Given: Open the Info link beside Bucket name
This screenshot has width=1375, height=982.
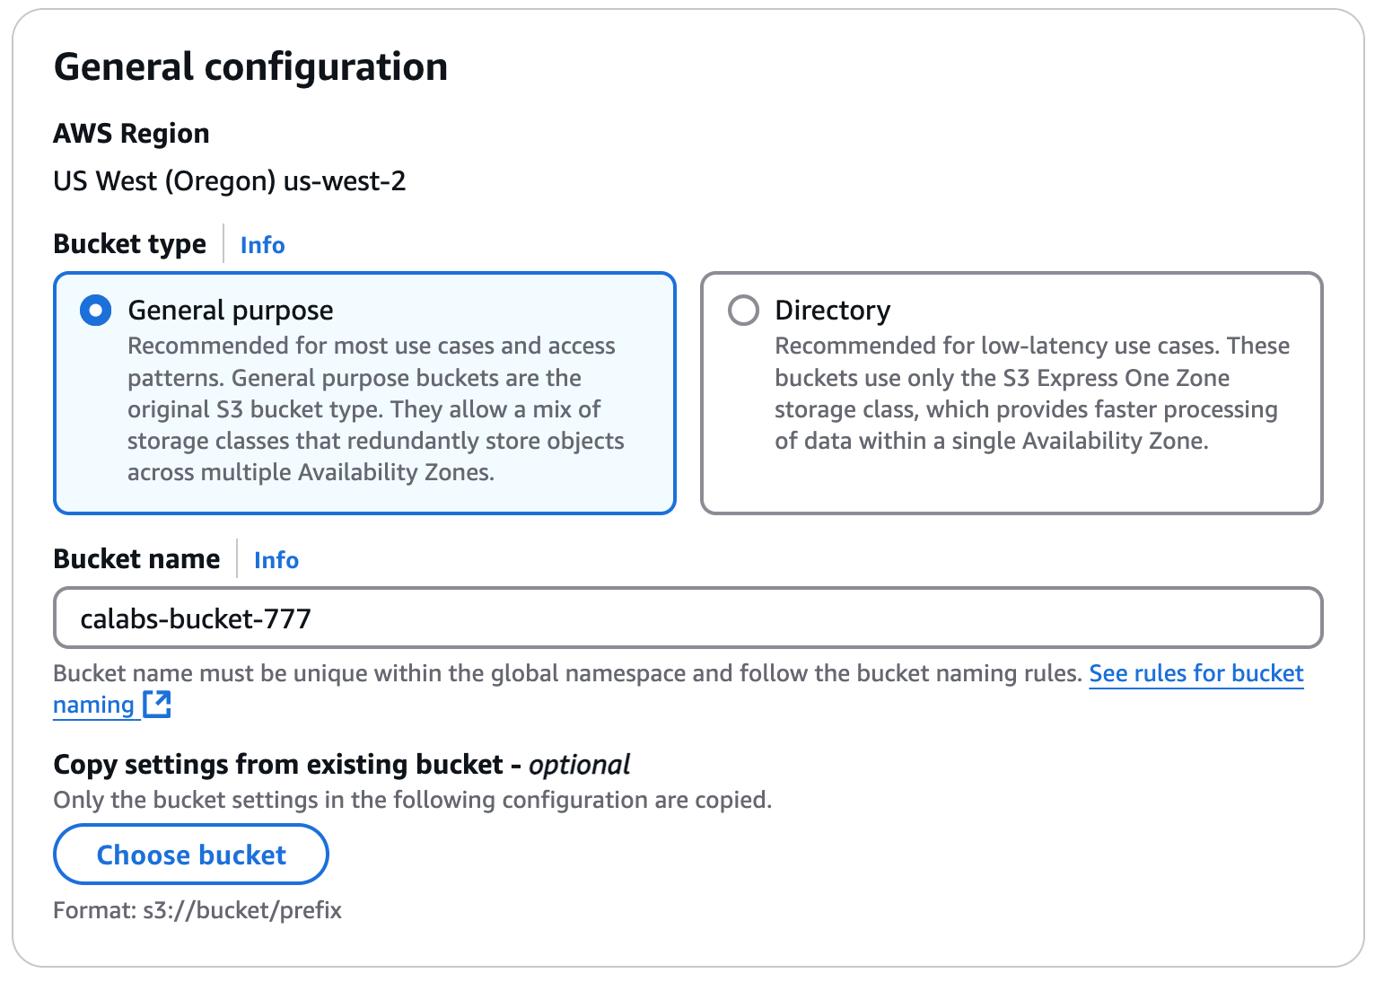Looking at the screenshot, I should coord(276,560).
